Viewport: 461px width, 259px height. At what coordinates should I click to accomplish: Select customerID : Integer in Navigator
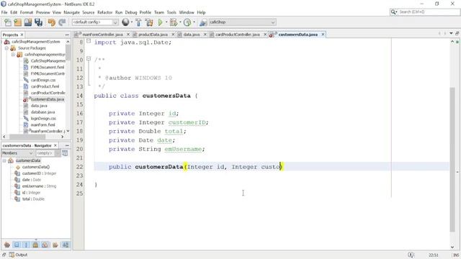(x=39, y=173)
